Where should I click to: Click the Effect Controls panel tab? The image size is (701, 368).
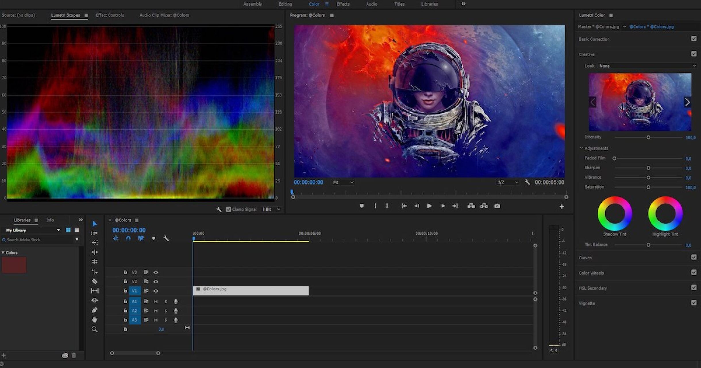click(x=110, y=15)
